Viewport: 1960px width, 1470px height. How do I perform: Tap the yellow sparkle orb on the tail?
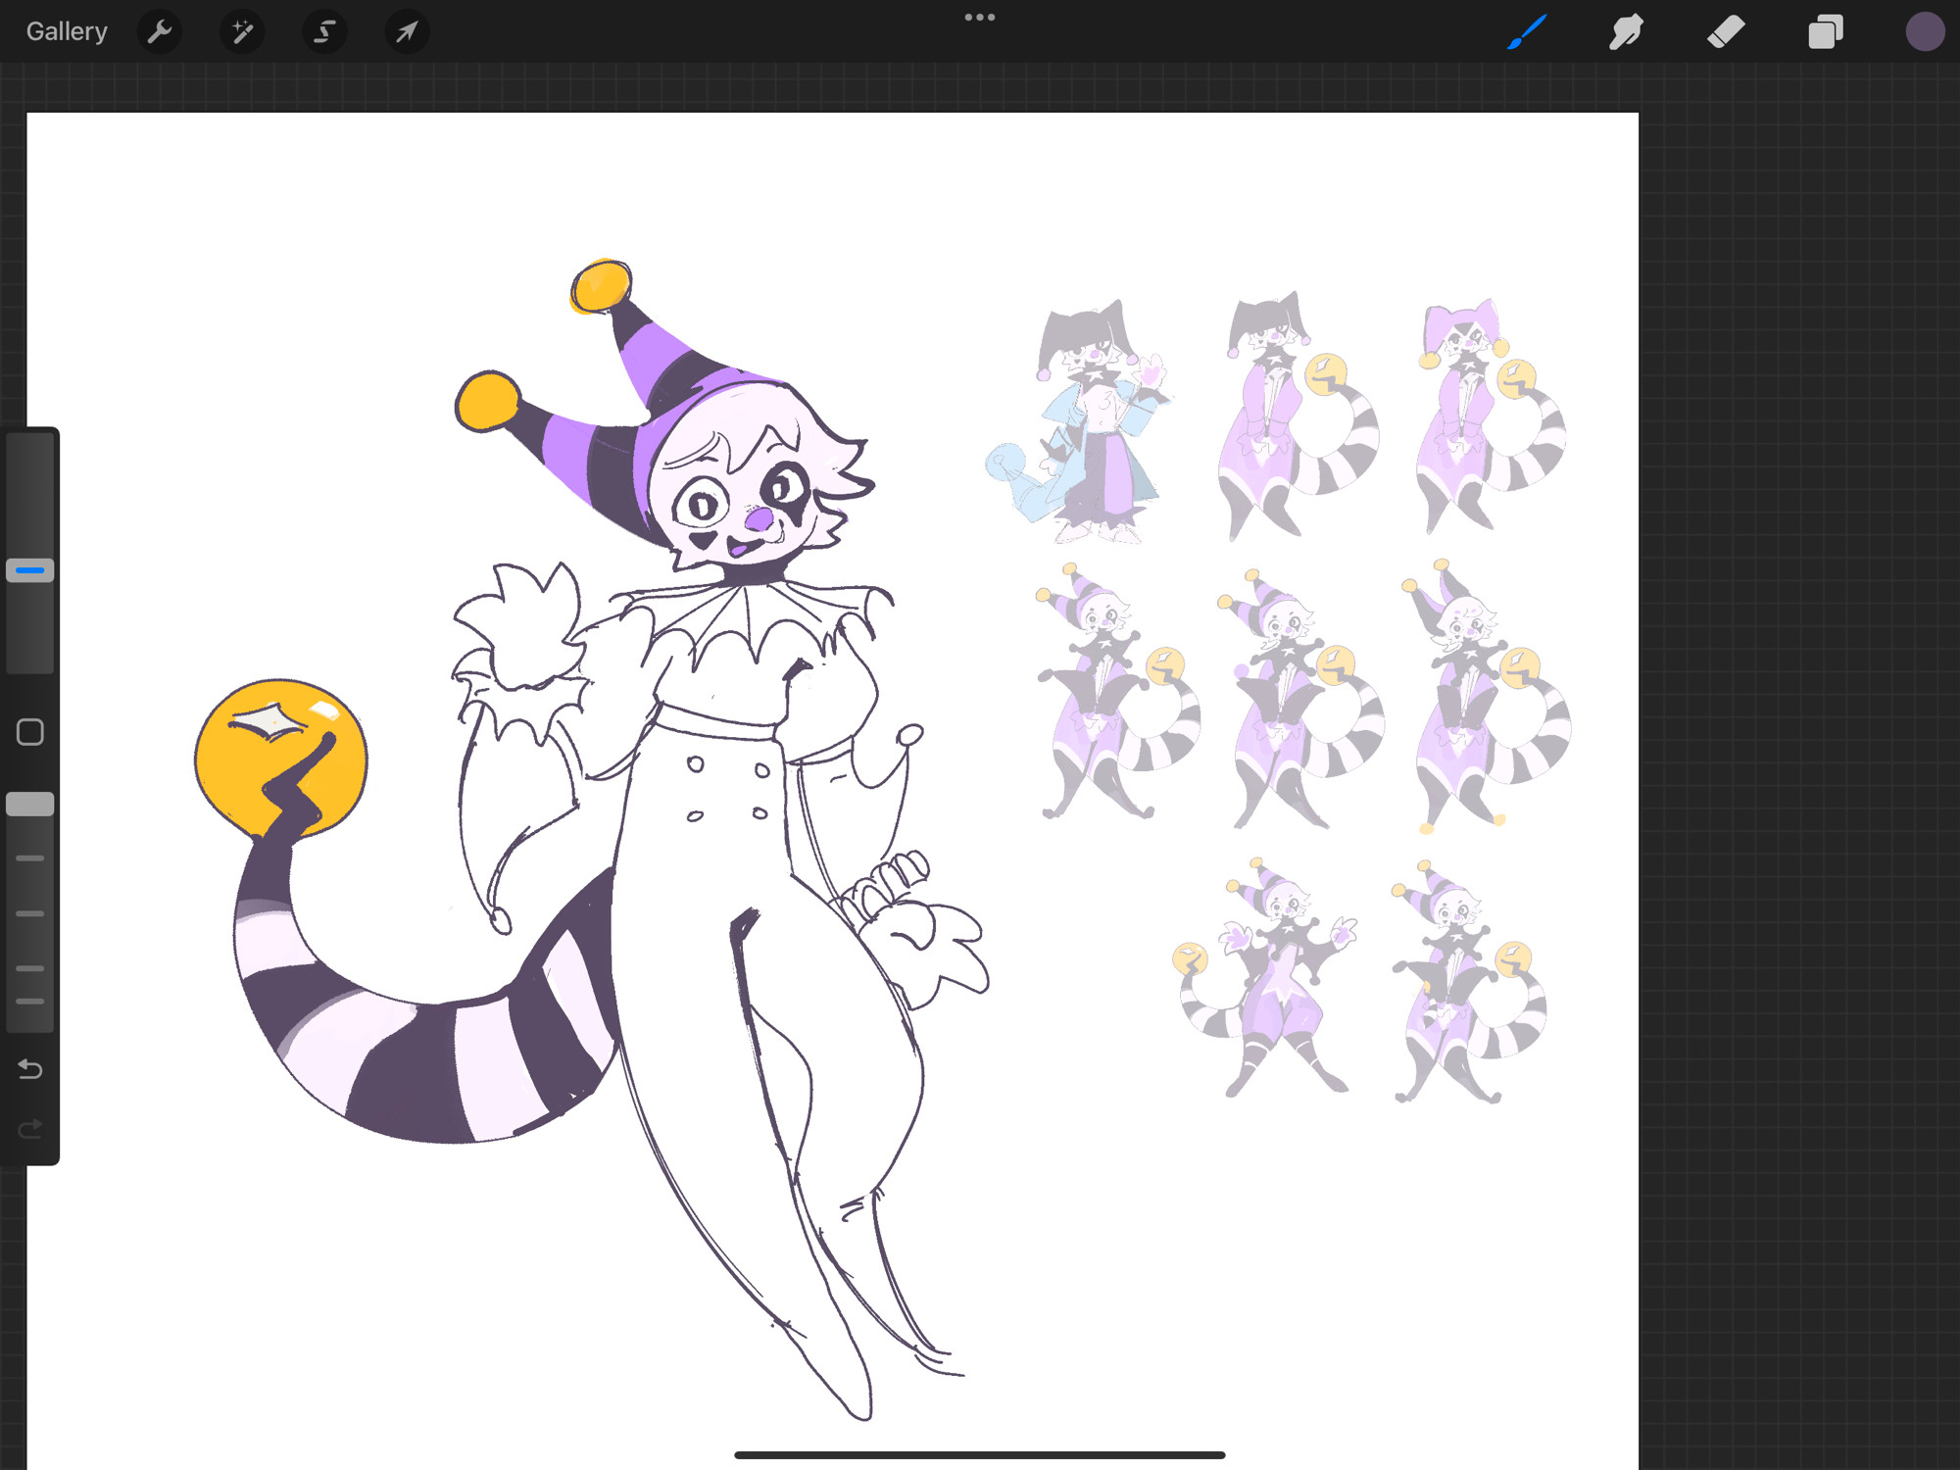click(x=281, y=759)
